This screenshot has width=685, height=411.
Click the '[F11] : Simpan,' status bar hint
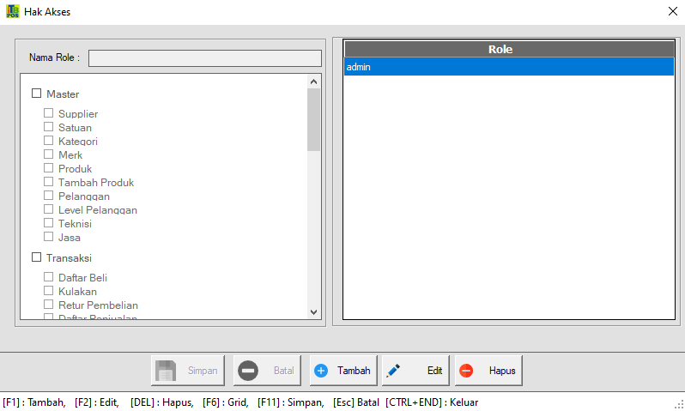[x=290, y=402]
